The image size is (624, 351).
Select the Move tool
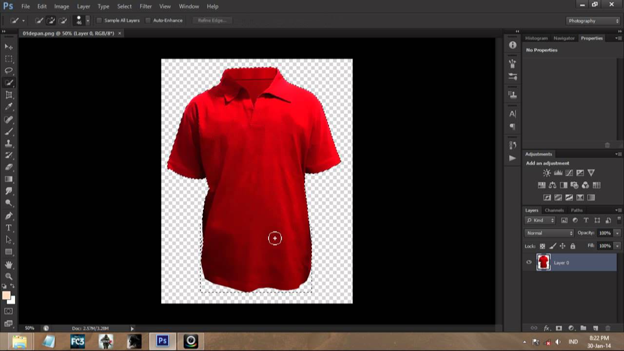[9, 46]
